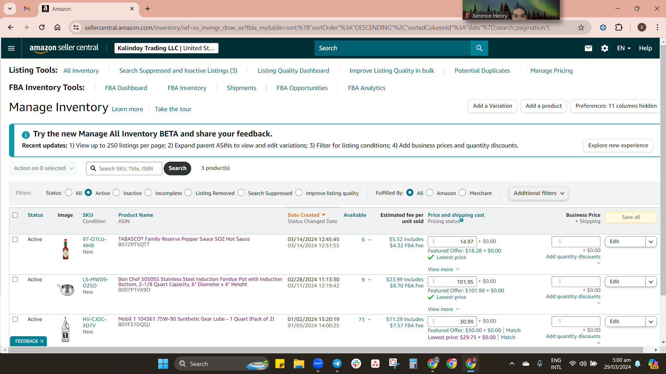Open Potential Duplicates
This screenshot has height=374, width=666.
point(482,71)
